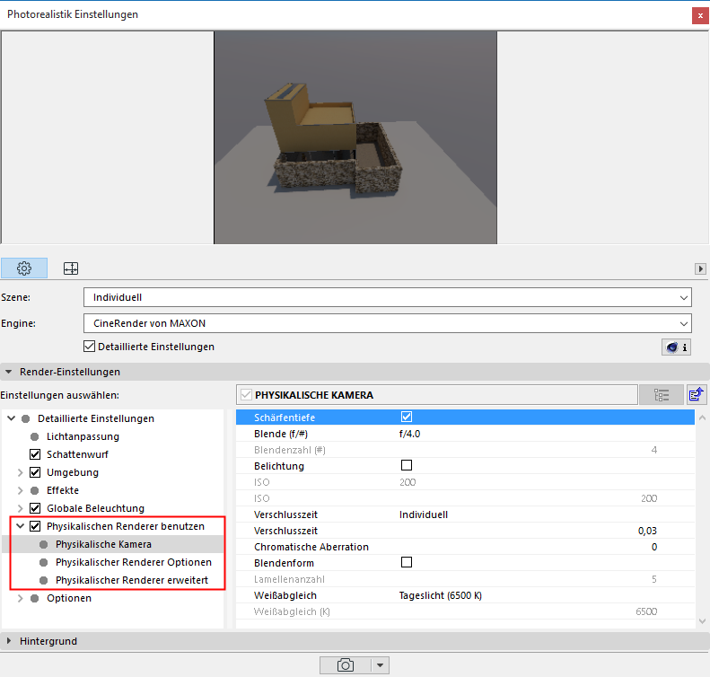The height and width of the screenshot is (677, 710).
Task: Enable the Belichtung checkbox
Action: point(407,465)
